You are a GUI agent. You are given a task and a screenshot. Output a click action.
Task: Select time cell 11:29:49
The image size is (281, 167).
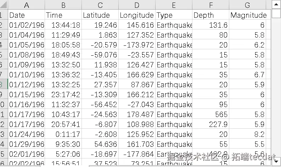63,34
